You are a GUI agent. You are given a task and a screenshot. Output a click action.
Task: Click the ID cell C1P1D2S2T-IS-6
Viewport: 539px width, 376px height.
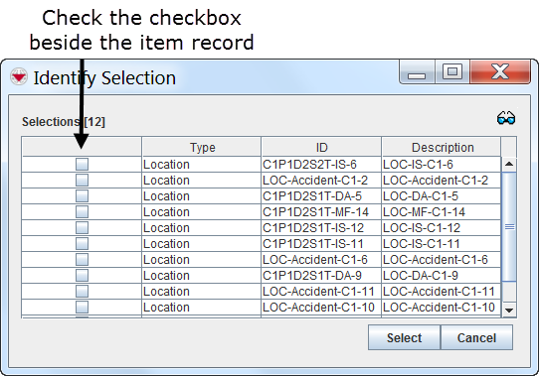[321, 165]
